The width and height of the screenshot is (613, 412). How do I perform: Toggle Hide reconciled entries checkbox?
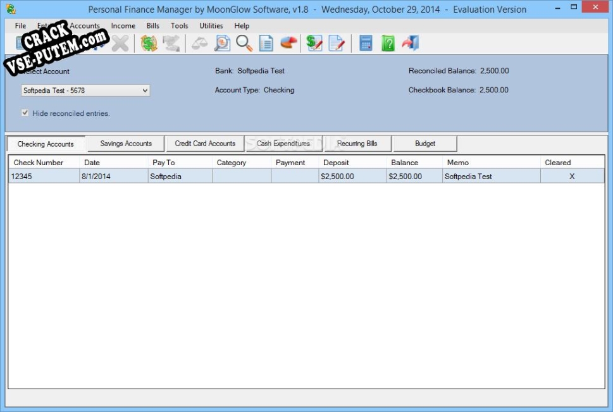click(x=25, y=113)
